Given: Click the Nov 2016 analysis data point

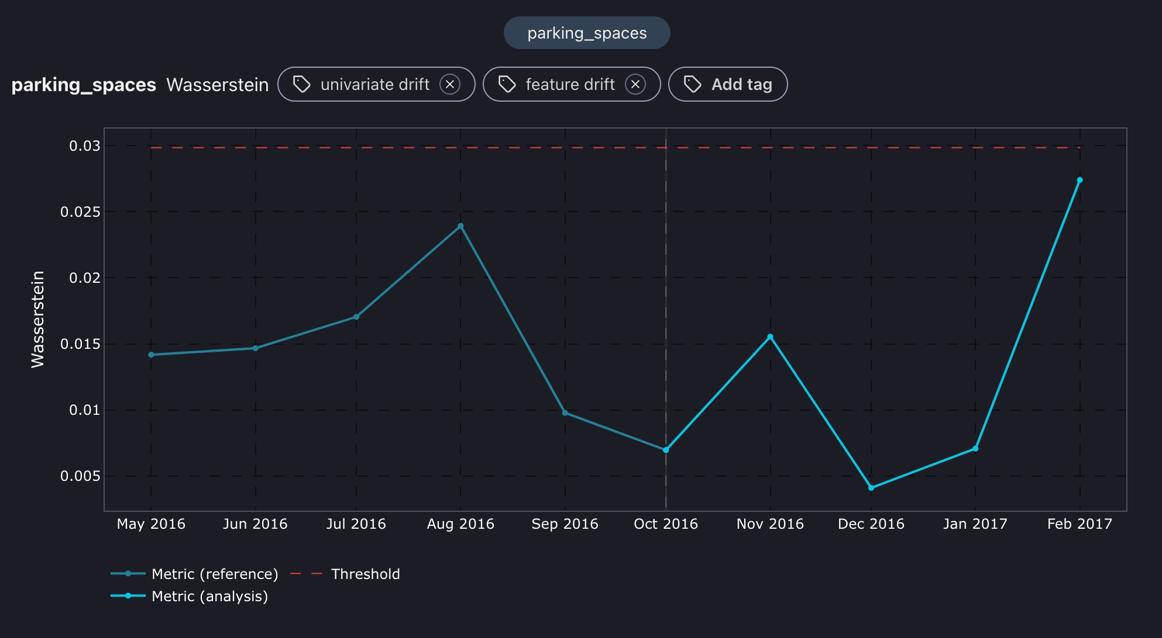Looking at the screenshot, I should click(x=770, y=337).
